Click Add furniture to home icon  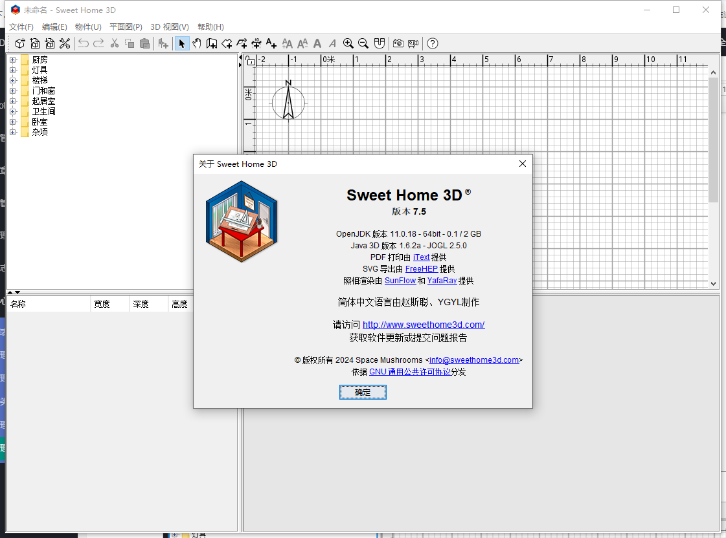(163, 43)
